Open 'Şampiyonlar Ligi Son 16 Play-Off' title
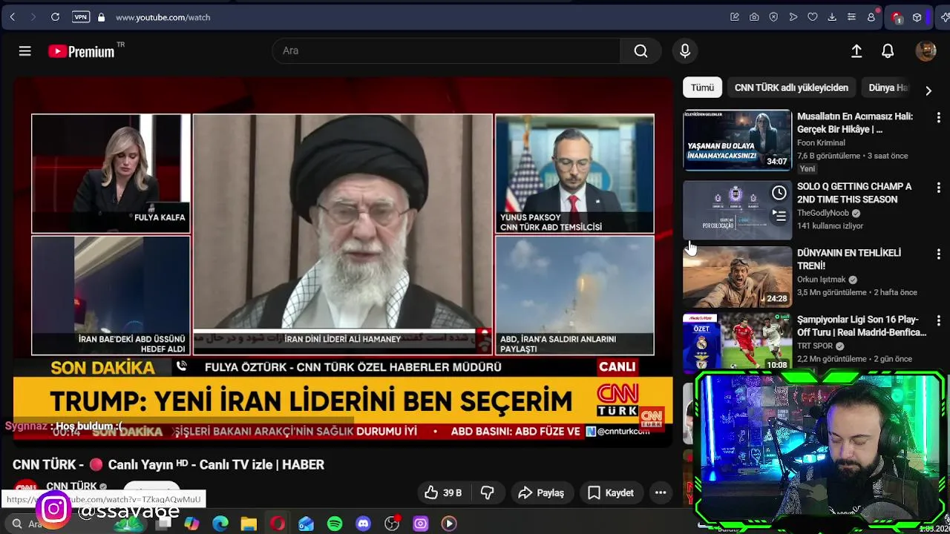 (862, 326)
